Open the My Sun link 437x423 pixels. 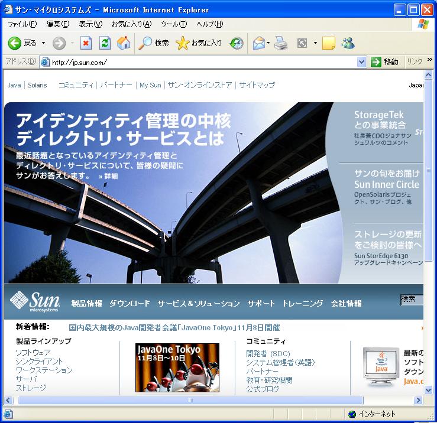(x=150, y=85)
